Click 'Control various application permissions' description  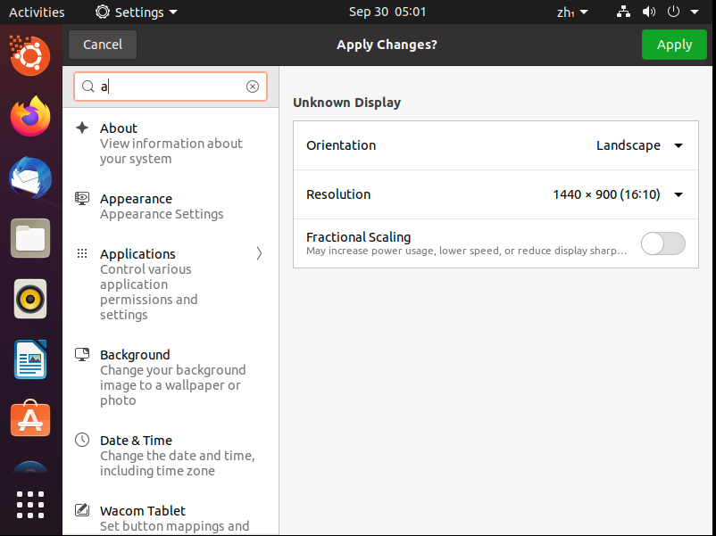[149, 292]
